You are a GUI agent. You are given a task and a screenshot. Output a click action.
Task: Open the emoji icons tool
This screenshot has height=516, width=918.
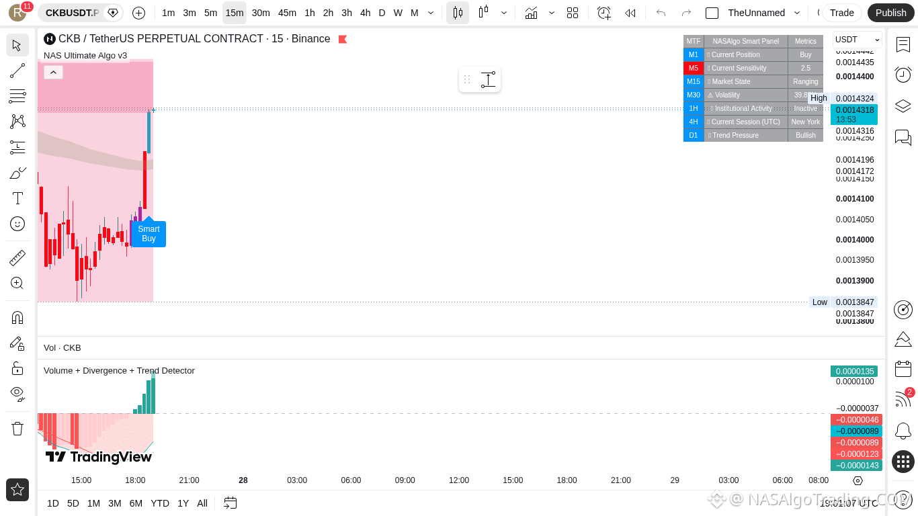tap(17, 224)
